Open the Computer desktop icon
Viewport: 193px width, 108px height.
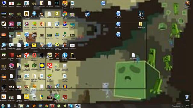[4, 3]
